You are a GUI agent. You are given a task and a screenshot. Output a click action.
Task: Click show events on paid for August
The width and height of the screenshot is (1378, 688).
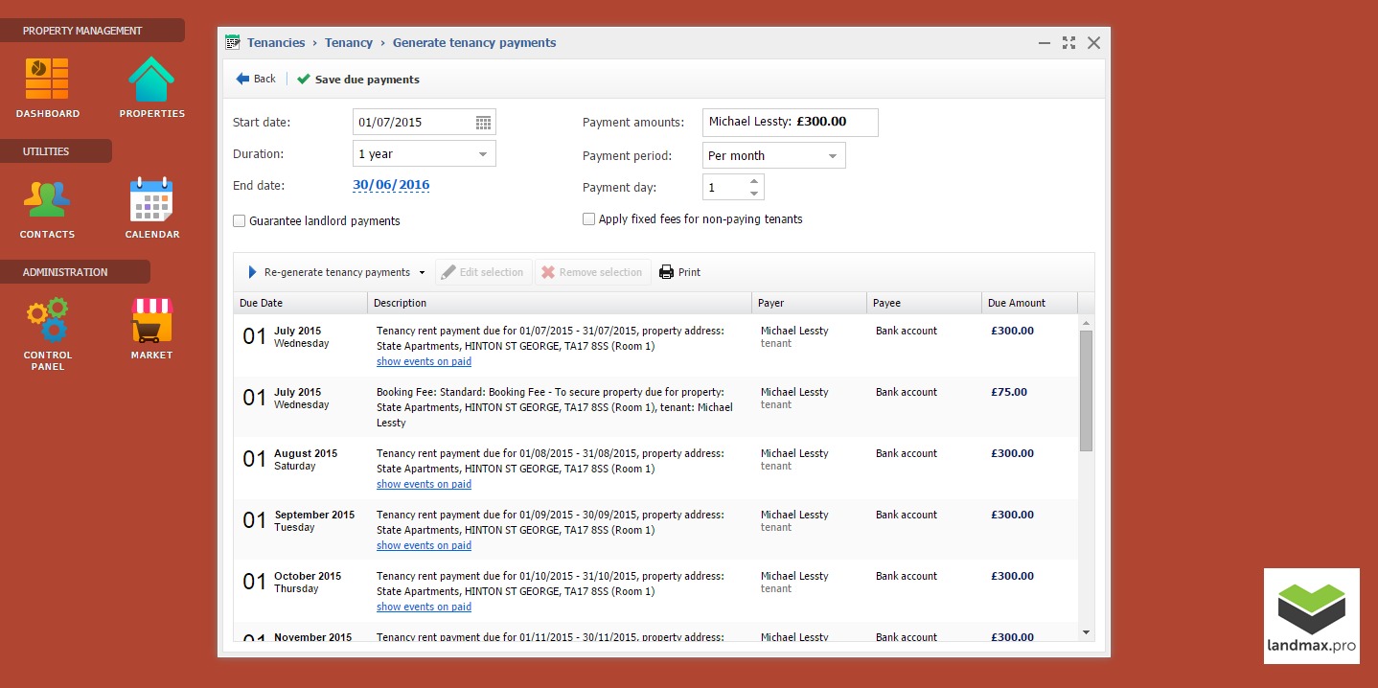424,485
